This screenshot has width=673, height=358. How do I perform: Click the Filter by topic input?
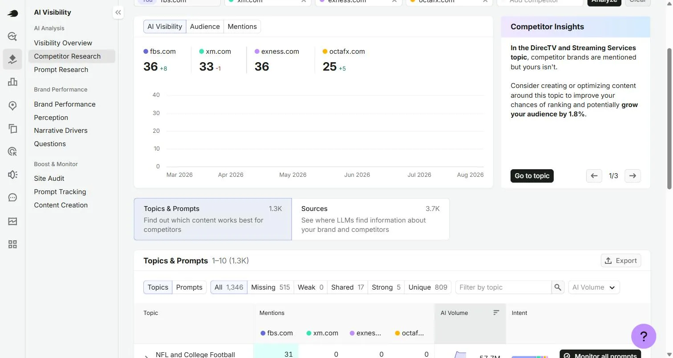[x=503, y=287]
